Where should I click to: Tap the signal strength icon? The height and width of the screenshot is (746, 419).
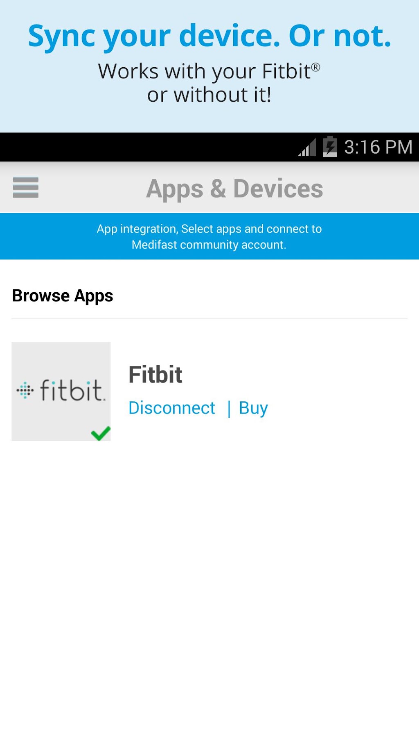pyautogui.click(x=308, y=147)
